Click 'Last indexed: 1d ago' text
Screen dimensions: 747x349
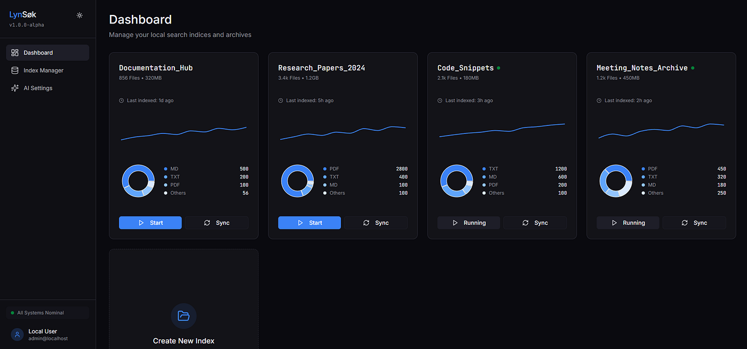click(150, 100)
